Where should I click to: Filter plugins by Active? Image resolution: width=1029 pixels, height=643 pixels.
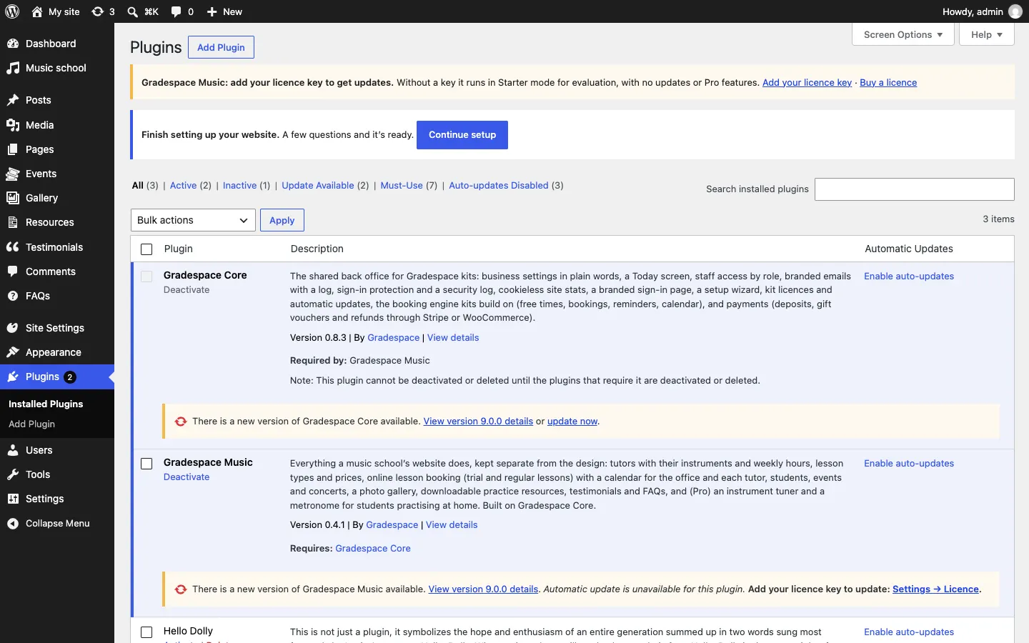click(x=183, y=185)
